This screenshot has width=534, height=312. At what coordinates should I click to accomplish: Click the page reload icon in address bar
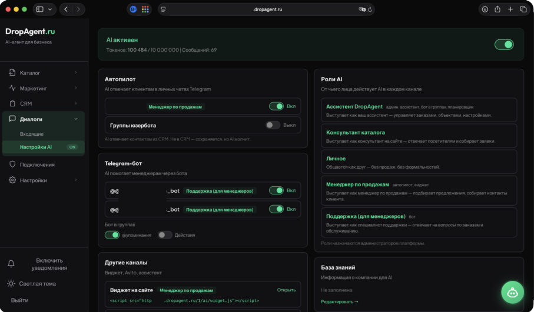[x=370, y=9]
